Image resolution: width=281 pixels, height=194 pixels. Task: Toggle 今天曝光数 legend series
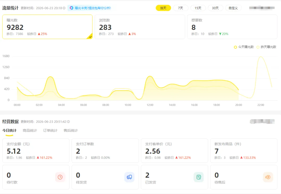tap(244, 47)
